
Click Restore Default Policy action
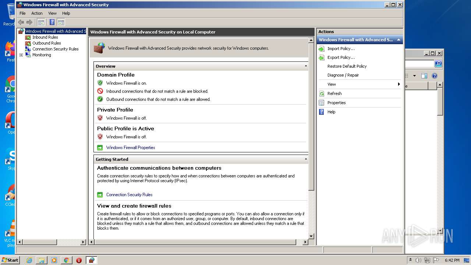347,66
